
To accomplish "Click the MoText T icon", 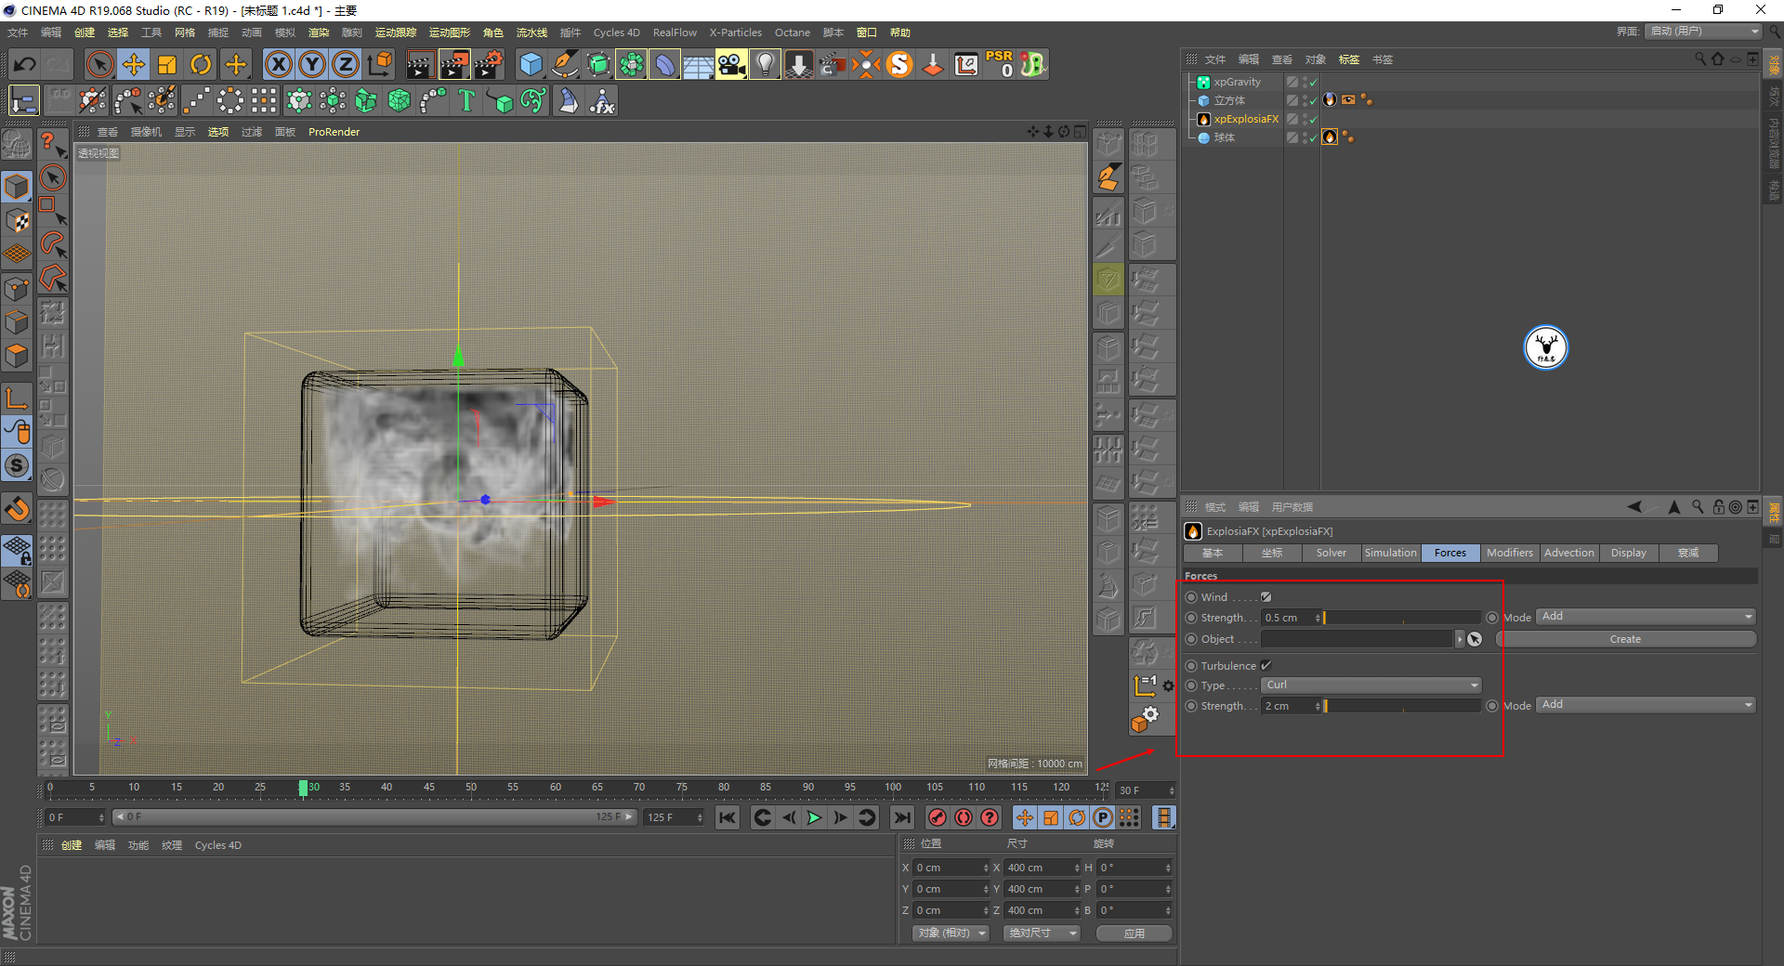I will tap(466, 100).
